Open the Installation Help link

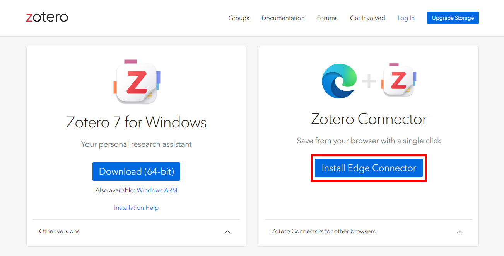coord(136,208)
